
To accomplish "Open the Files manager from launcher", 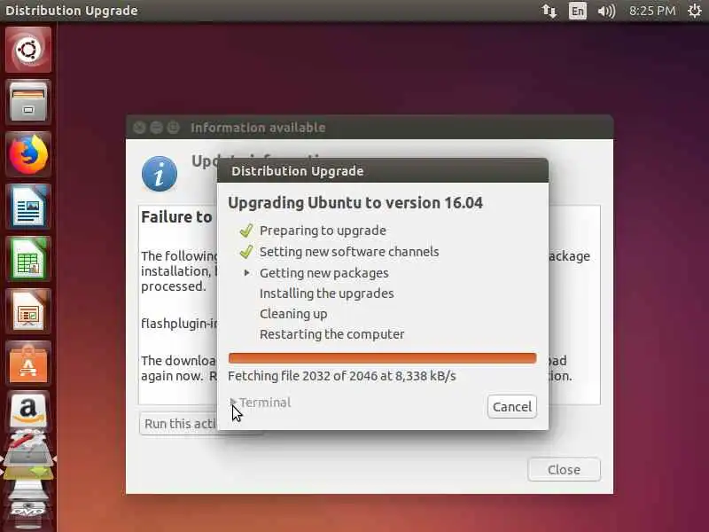I will (x=28, y=102).
